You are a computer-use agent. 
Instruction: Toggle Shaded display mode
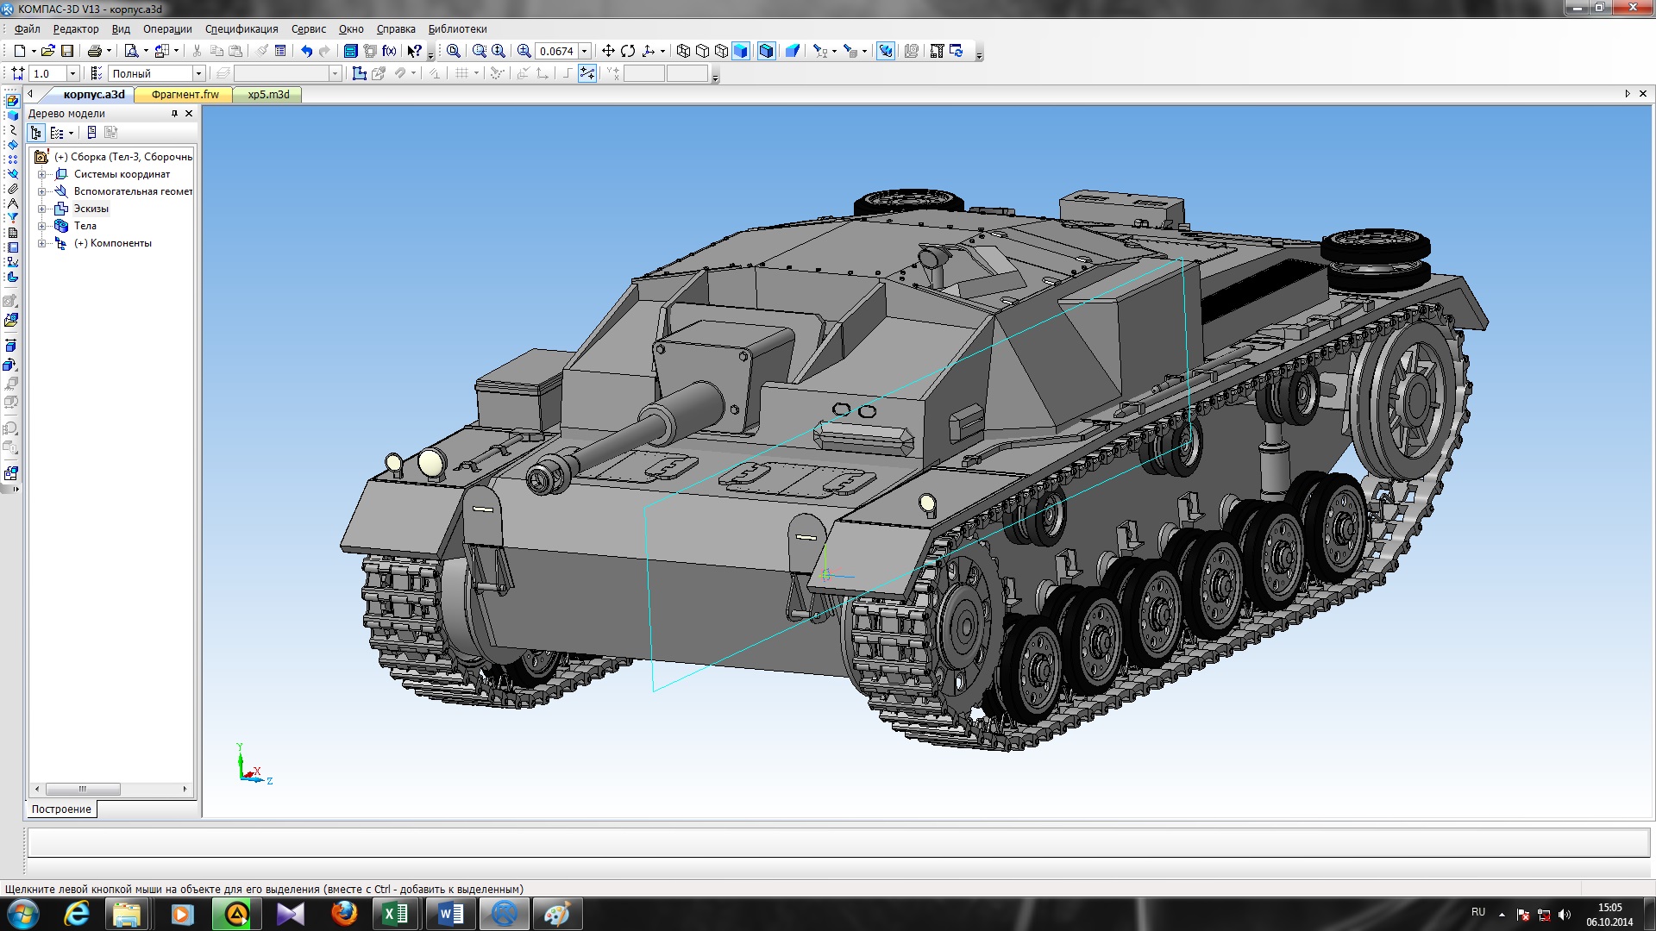click(741, 51)
